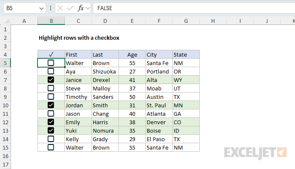Select column E header
The image size is (295, 169).
132,21
